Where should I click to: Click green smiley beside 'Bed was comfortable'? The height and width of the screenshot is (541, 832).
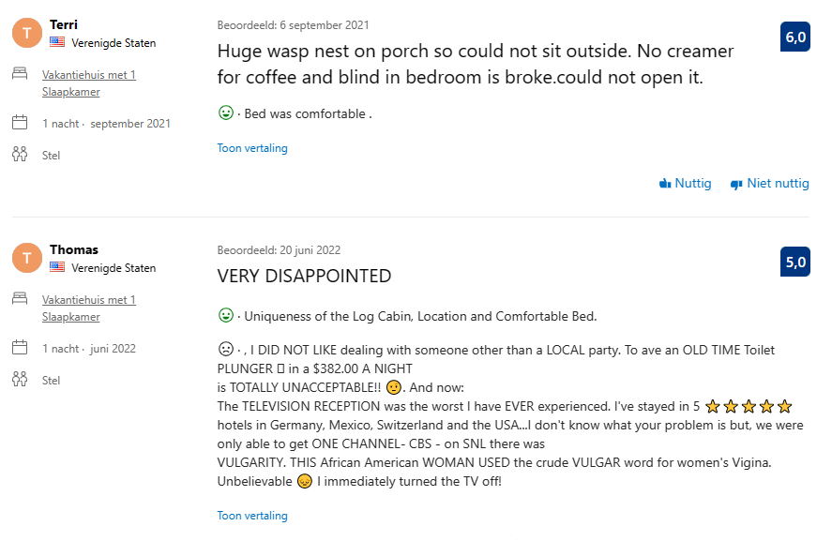pyautogui.click(x=225, y=113)
